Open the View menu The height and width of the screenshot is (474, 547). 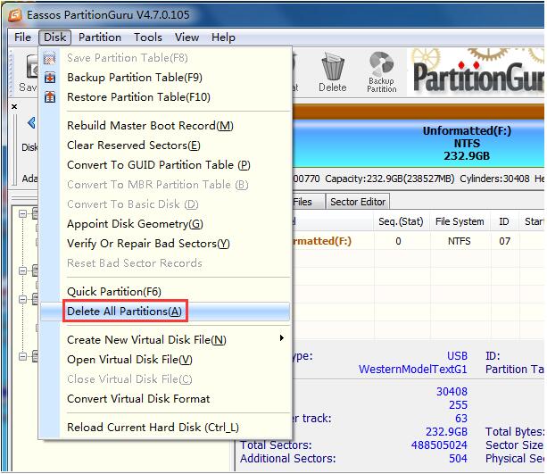coord(186,37)
